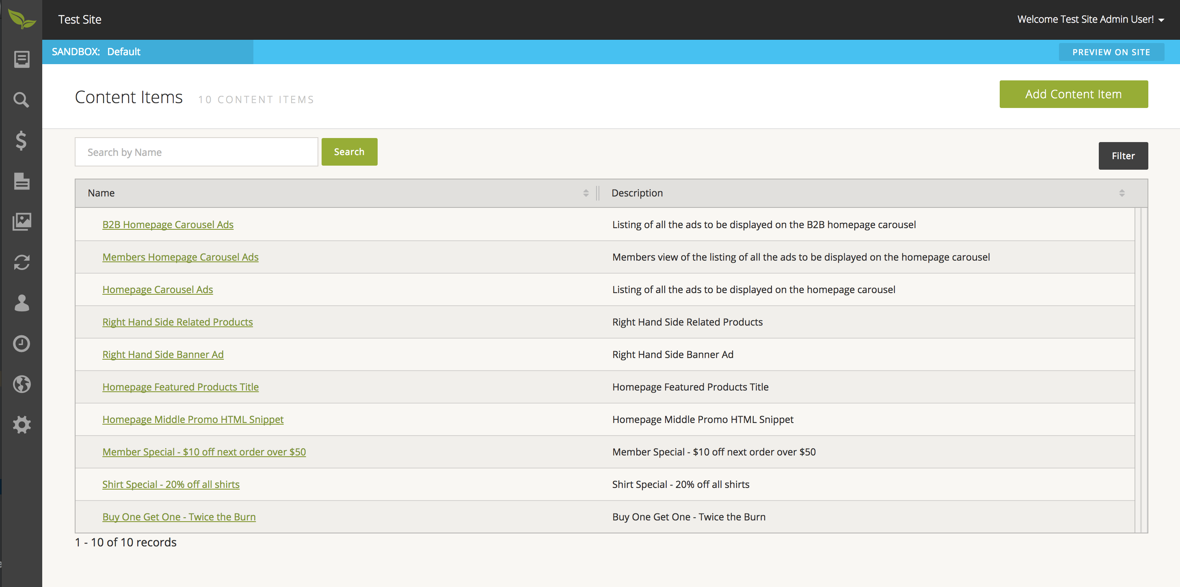Open B2B Homepage Carousel Ads link

[168, 225]
